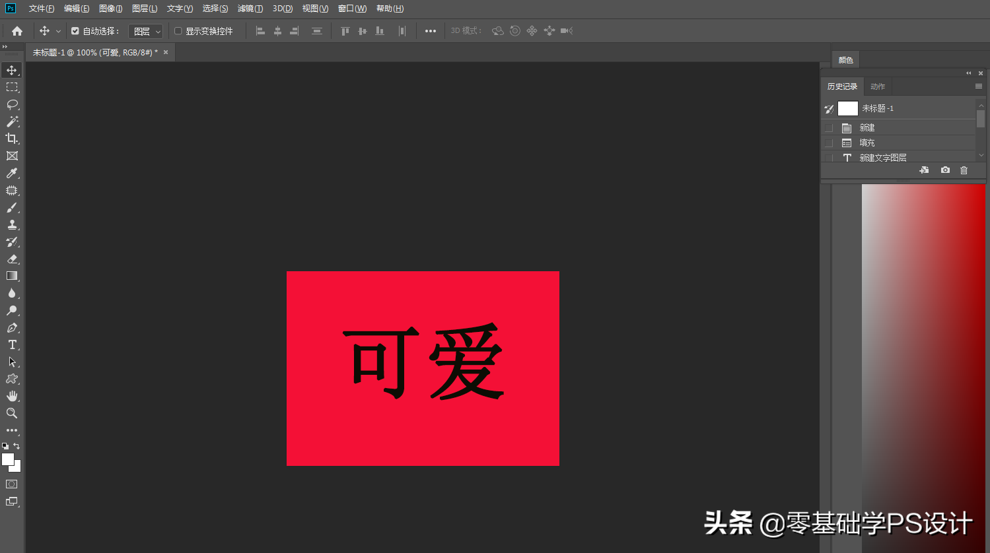Image resolution: width=990 pixels, height=553 pixels.
Task: Create new document from current state icon
Action: point(925,170)
